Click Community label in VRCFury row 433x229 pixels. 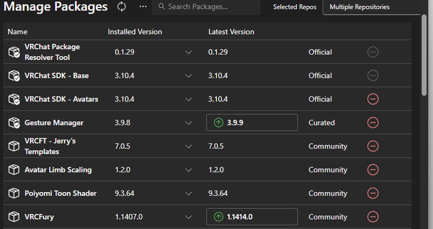point(327,217)
